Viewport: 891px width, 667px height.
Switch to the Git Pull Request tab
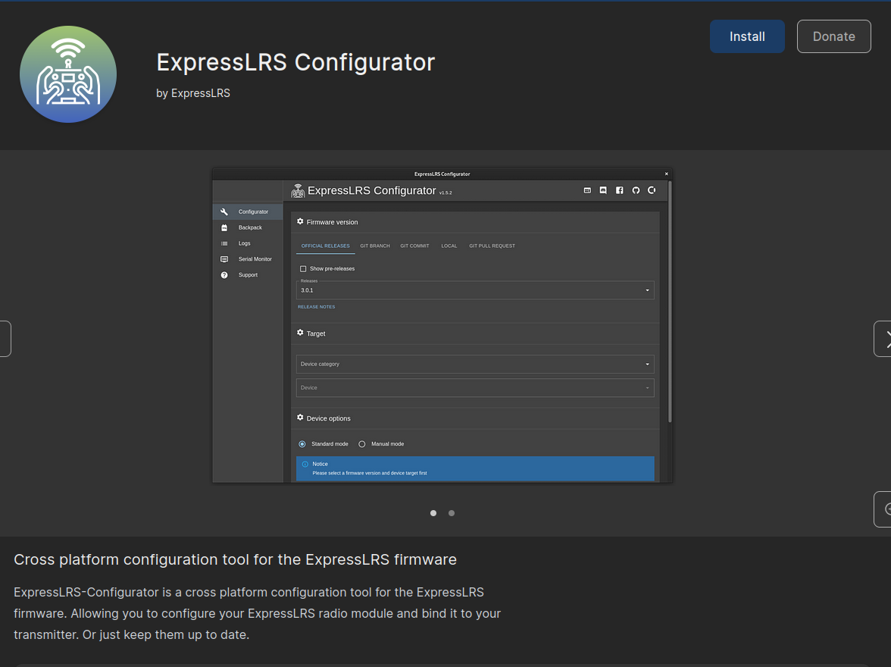tap(492, 246)
